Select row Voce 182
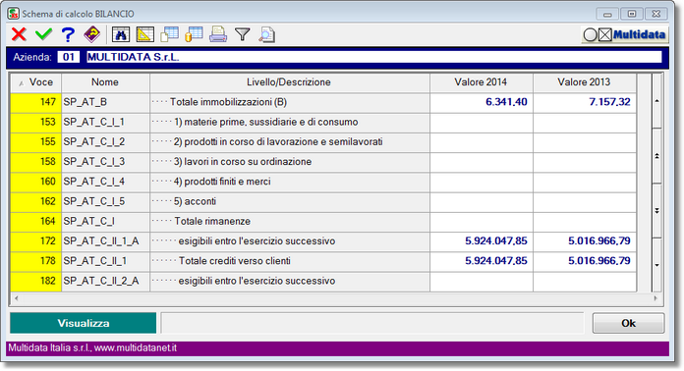The image size is (684, 371). [x=35, y=281]
